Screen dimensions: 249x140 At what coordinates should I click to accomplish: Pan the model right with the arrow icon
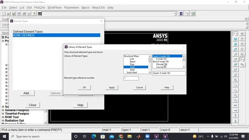click(235, 110)
